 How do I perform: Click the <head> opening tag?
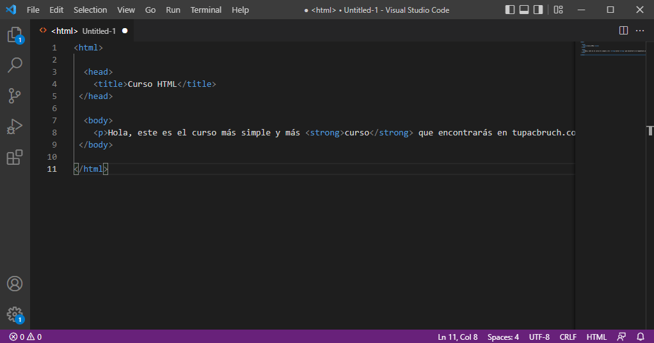coord(98,72)
